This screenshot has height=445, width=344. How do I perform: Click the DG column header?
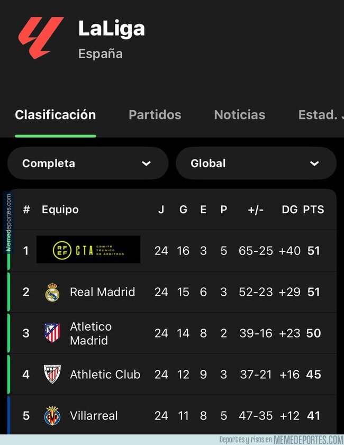point(289,210)
